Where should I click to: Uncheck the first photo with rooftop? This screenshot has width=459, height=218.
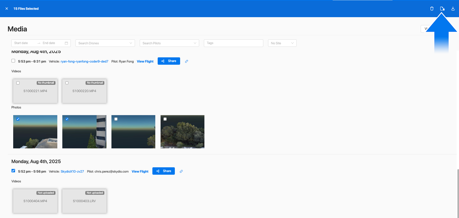(x=18, y=119)
